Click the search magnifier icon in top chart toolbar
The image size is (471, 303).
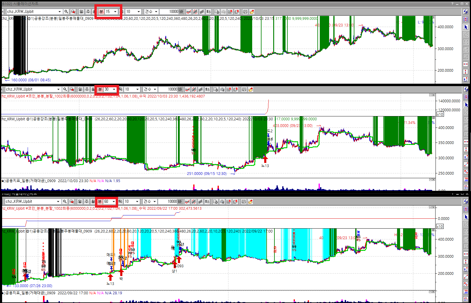pos(66,12)
